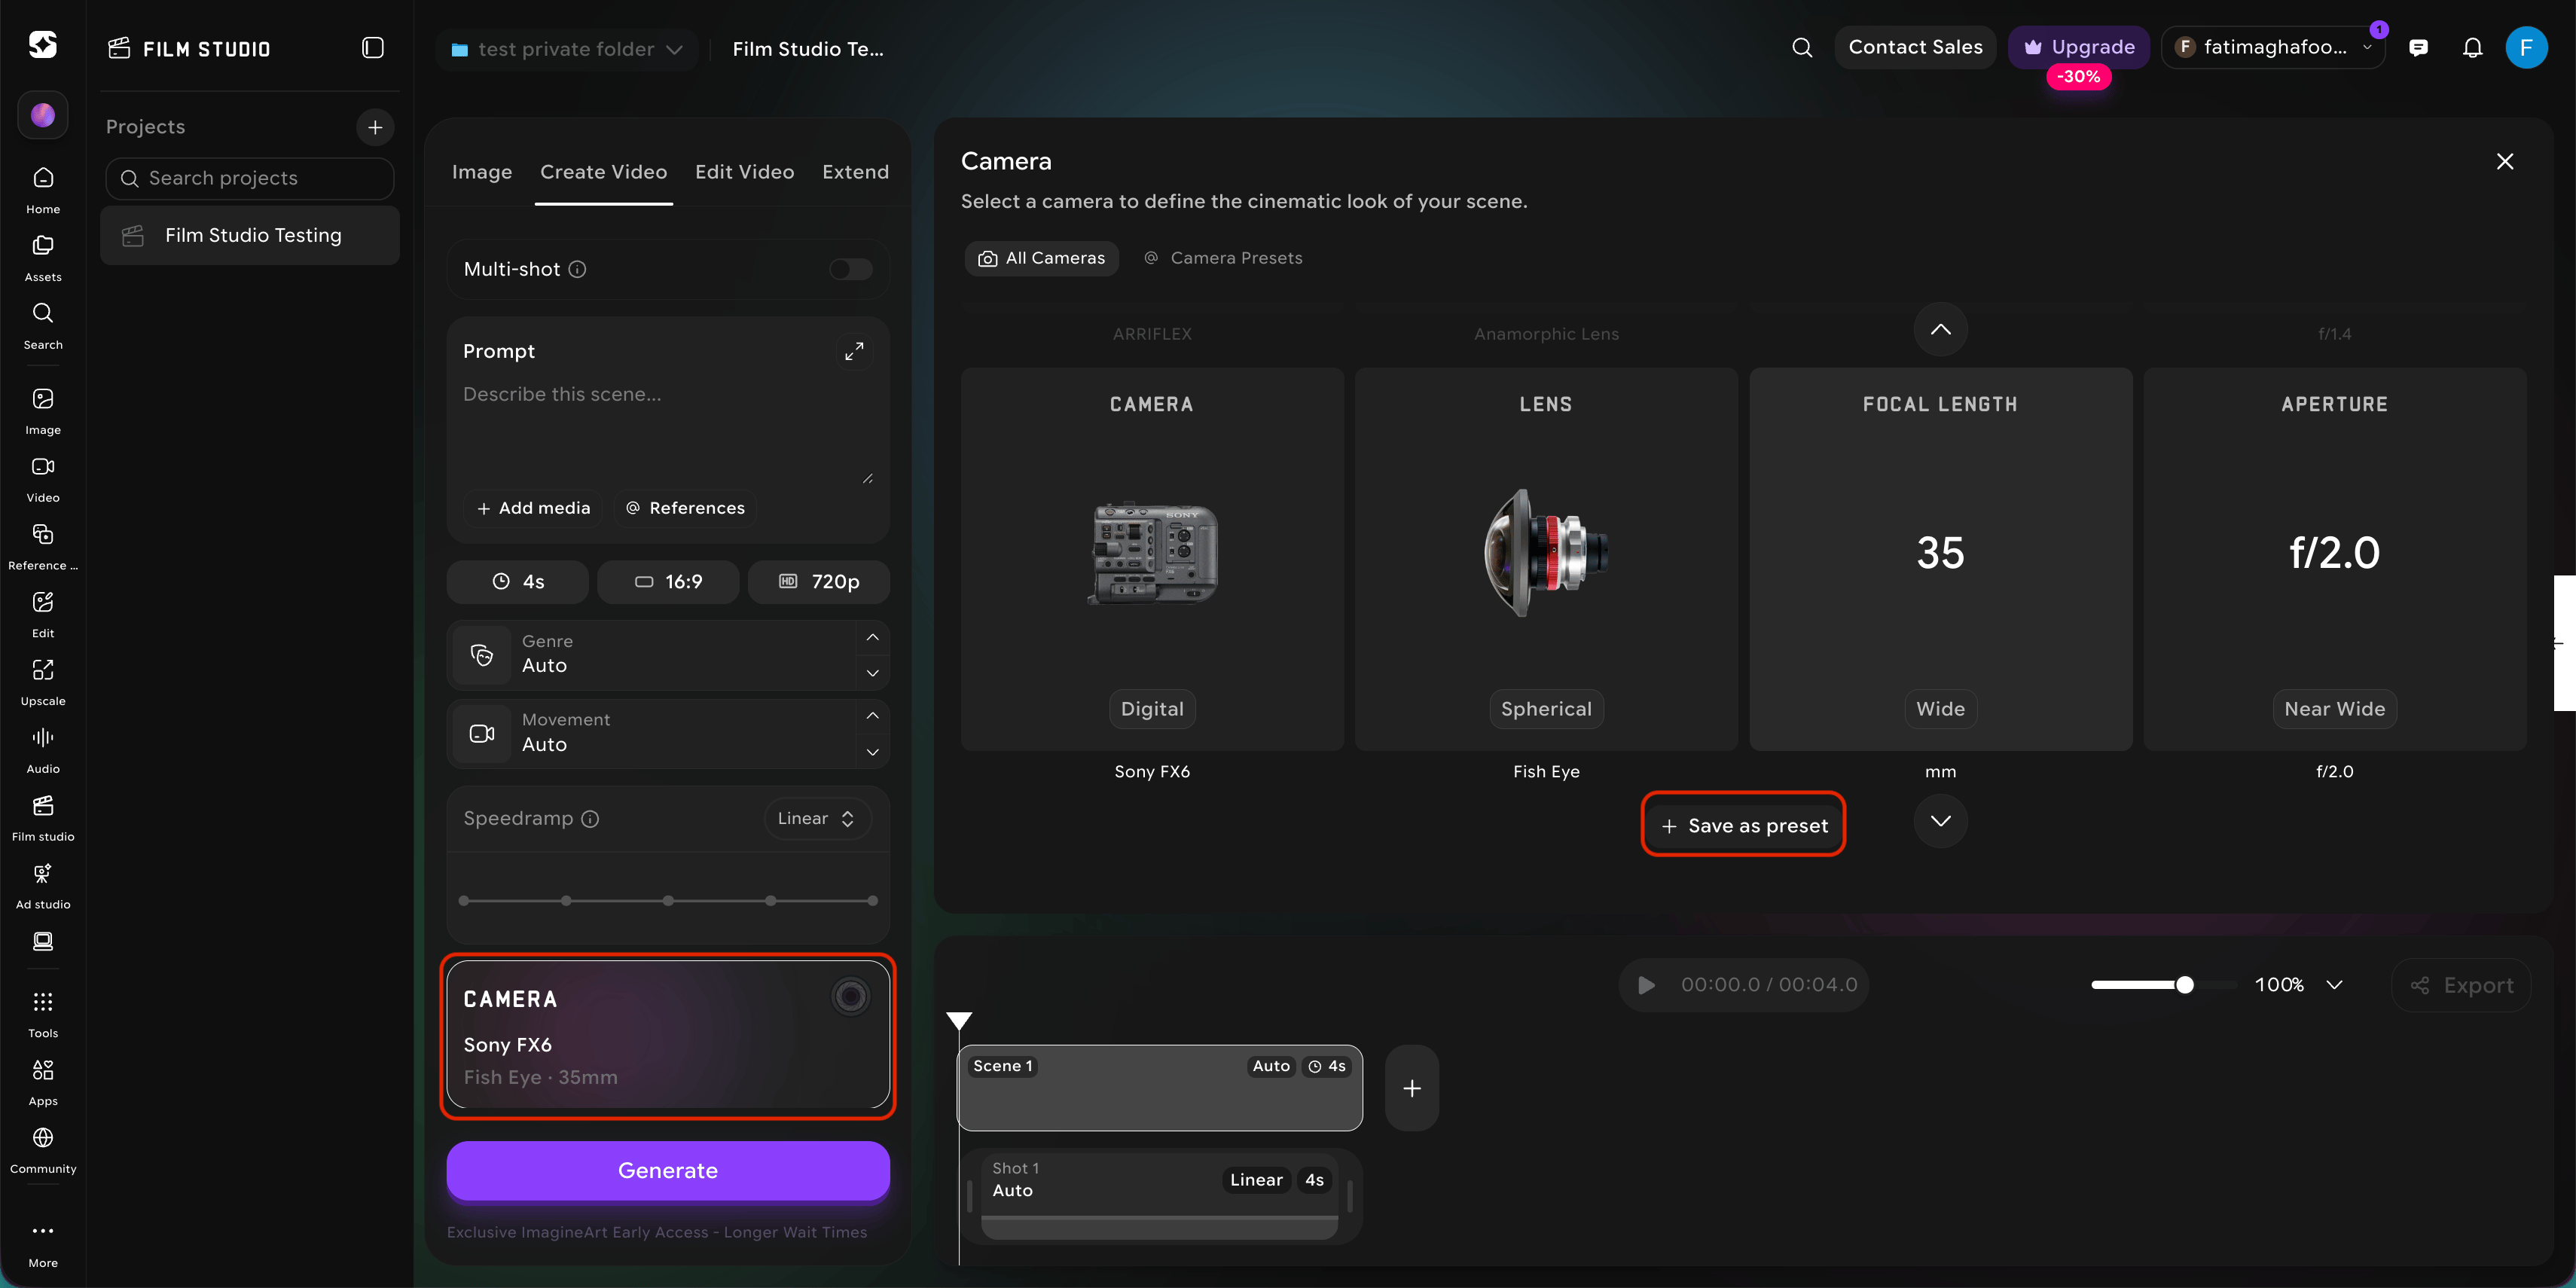This screenshot has width=2576, height=1288.
Task: Move focal length down with chevron
Action: (x=1940, y=821)
